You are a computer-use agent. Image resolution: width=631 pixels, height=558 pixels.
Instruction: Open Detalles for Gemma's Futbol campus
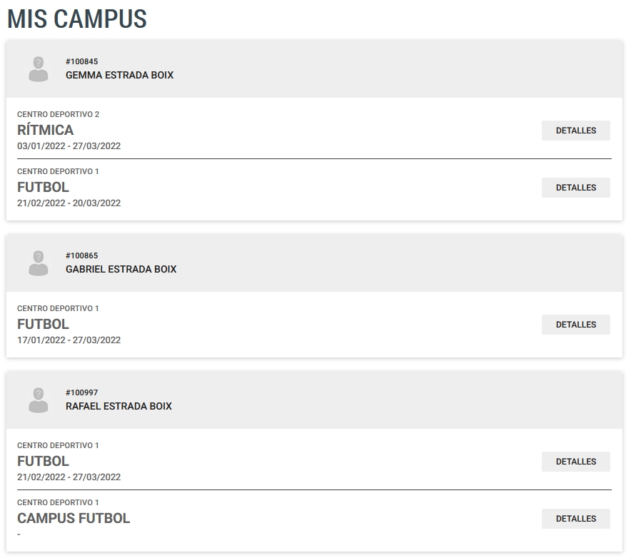pyautogui.click(x=575, y=188)
